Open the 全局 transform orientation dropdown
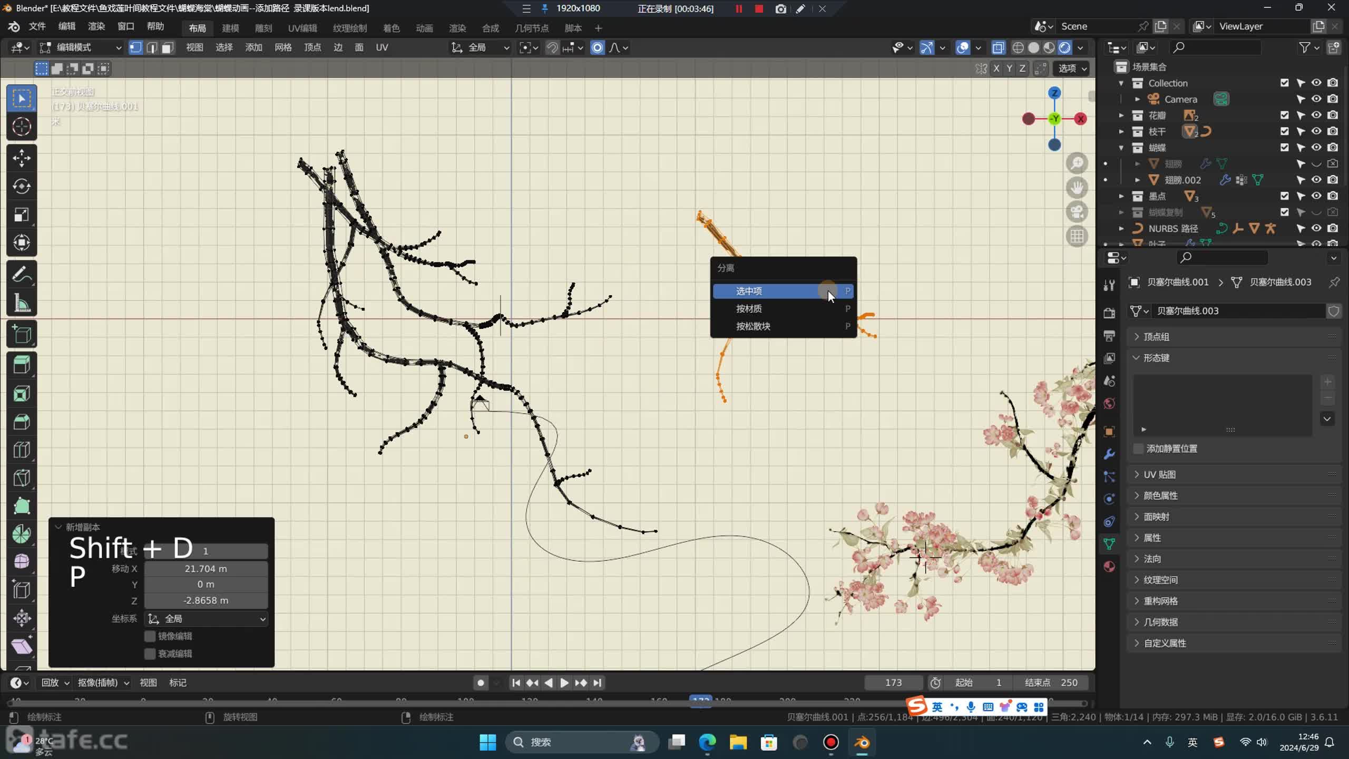Image resolution: width=1349 pixels, height=759 pixels. click(480, 47)
